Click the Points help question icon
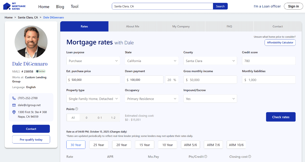 (77, 109)
